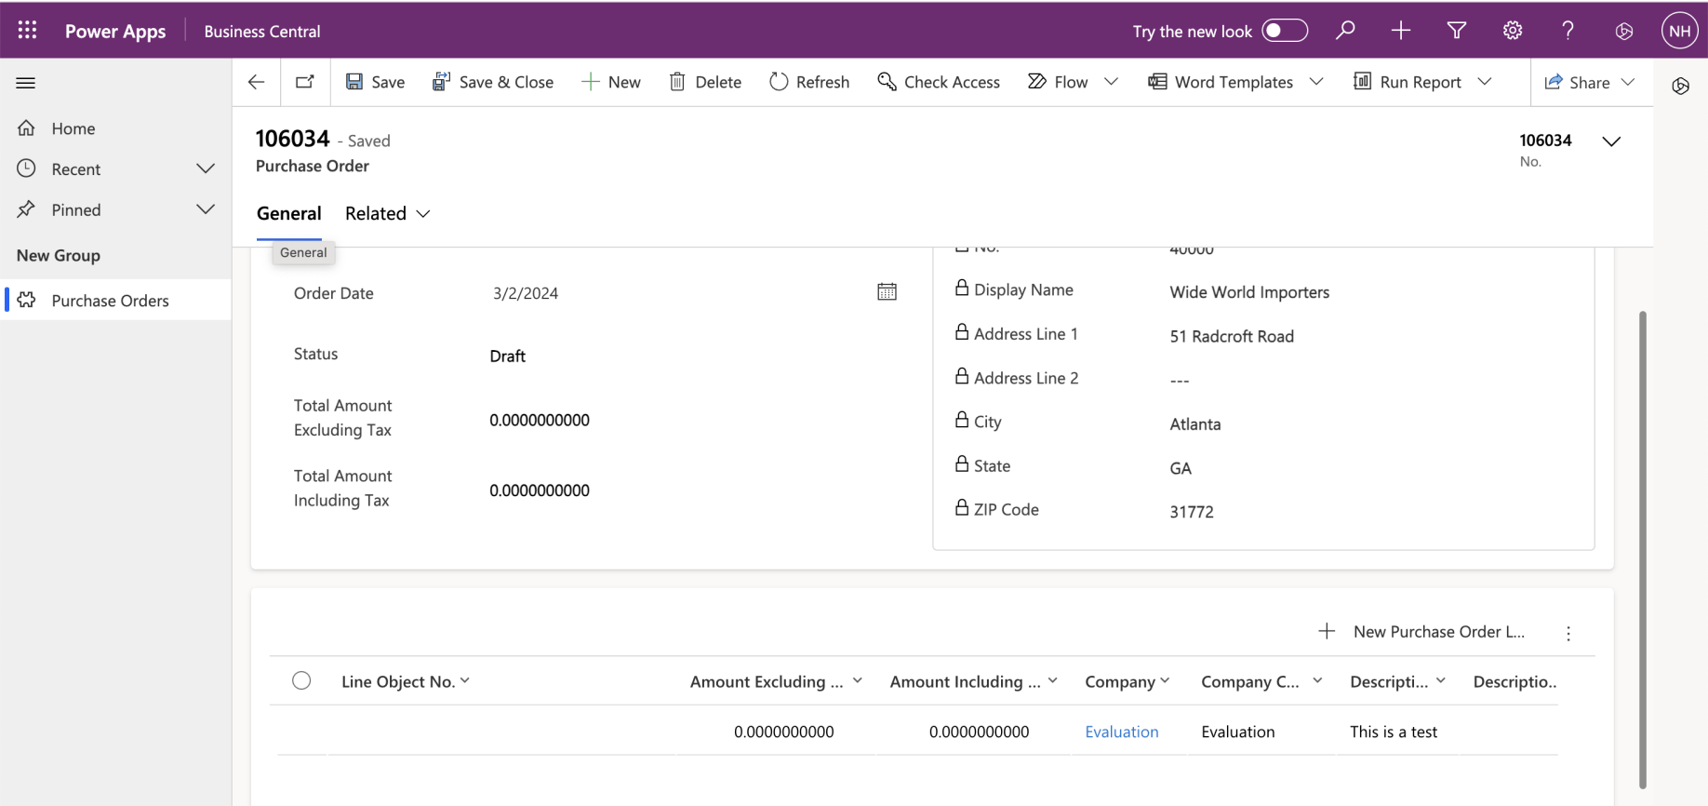Click the help question mark icon
Viewport: 1708px width, 806px height.
coord(1568,31)
